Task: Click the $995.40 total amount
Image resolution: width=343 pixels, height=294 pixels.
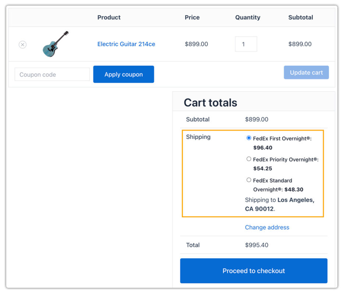Action: click(257, 245)
